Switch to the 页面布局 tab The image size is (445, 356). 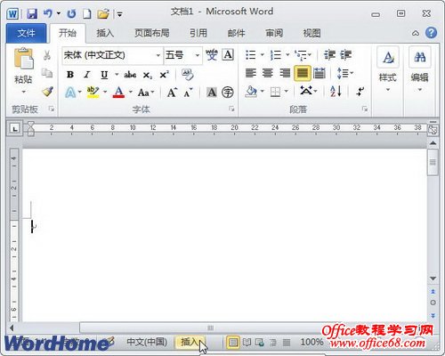point(152,33)
